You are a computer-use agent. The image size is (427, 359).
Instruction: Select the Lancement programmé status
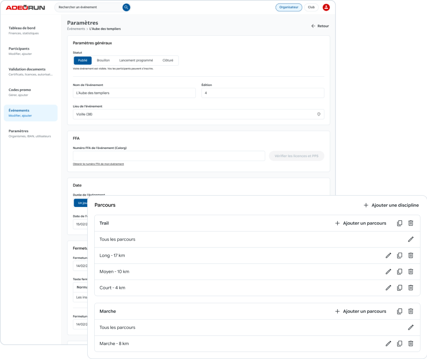pos(136,61)
